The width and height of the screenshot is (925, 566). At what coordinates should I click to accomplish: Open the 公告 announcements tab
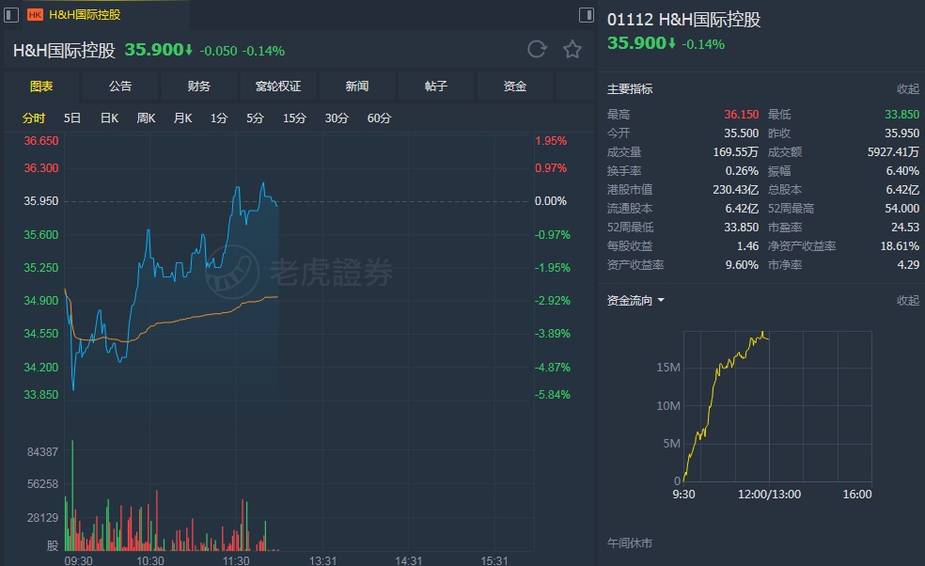120,86
